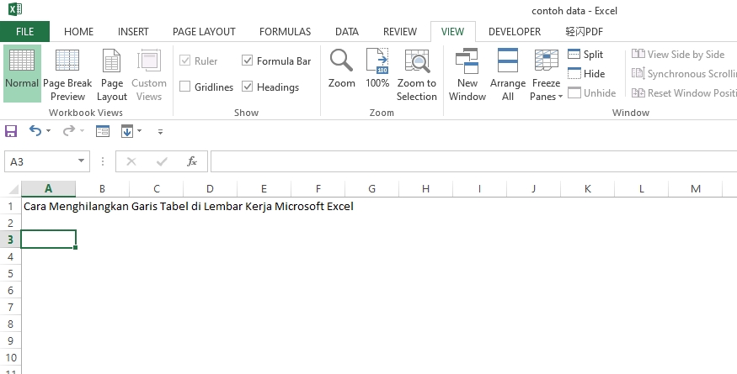
Task: Open the PAGE LAYOUT tab
Action: (204, 31)
